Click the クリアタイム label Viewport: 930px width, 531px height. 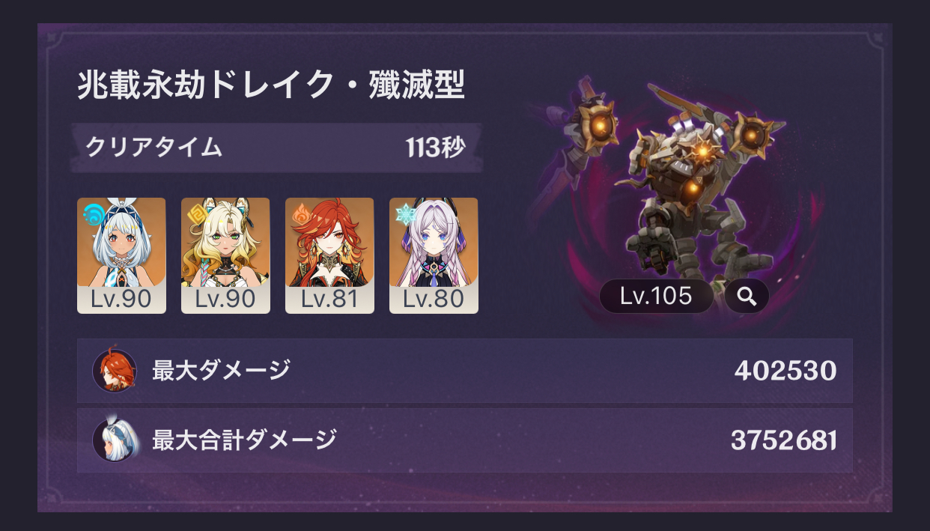(154, 147)
